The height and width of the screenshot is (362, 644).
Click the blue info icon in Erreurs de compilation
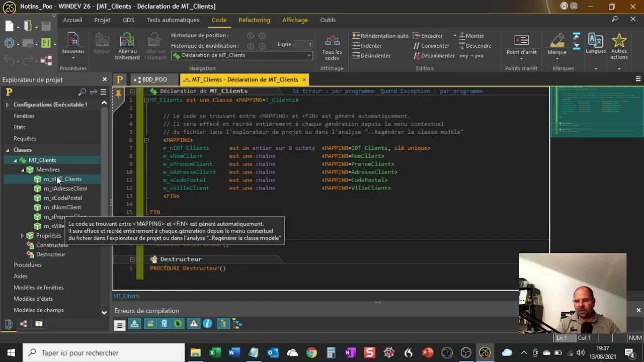[208, 324]
